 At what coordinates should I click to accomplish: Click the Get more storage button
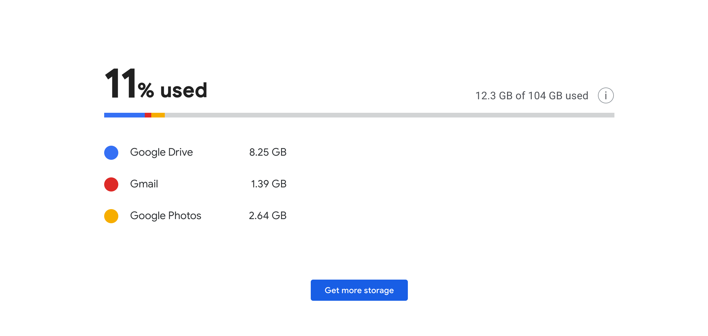pyautogui.click(x=359, y=290)
